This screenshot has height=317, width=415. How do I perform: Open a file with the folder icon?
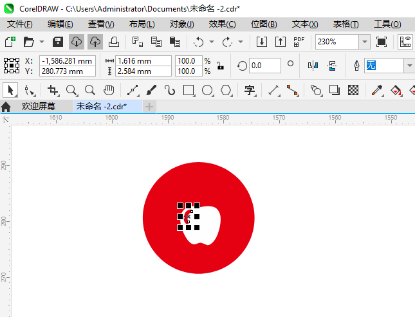tap(28, 42)
